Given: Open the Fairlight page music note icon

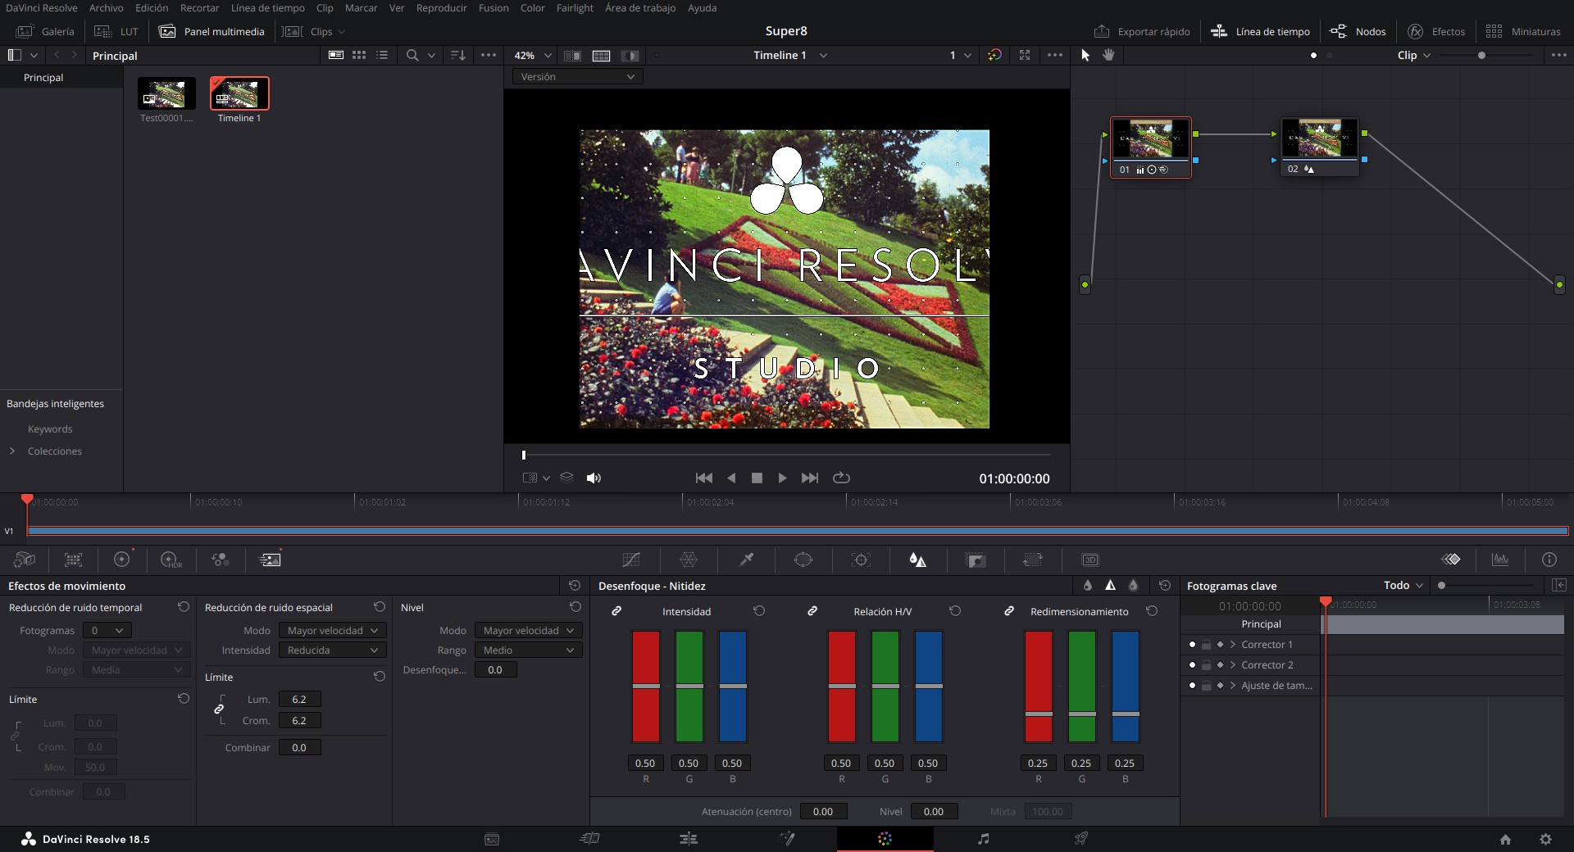Looking at the screenshot, I should (984, 838).
